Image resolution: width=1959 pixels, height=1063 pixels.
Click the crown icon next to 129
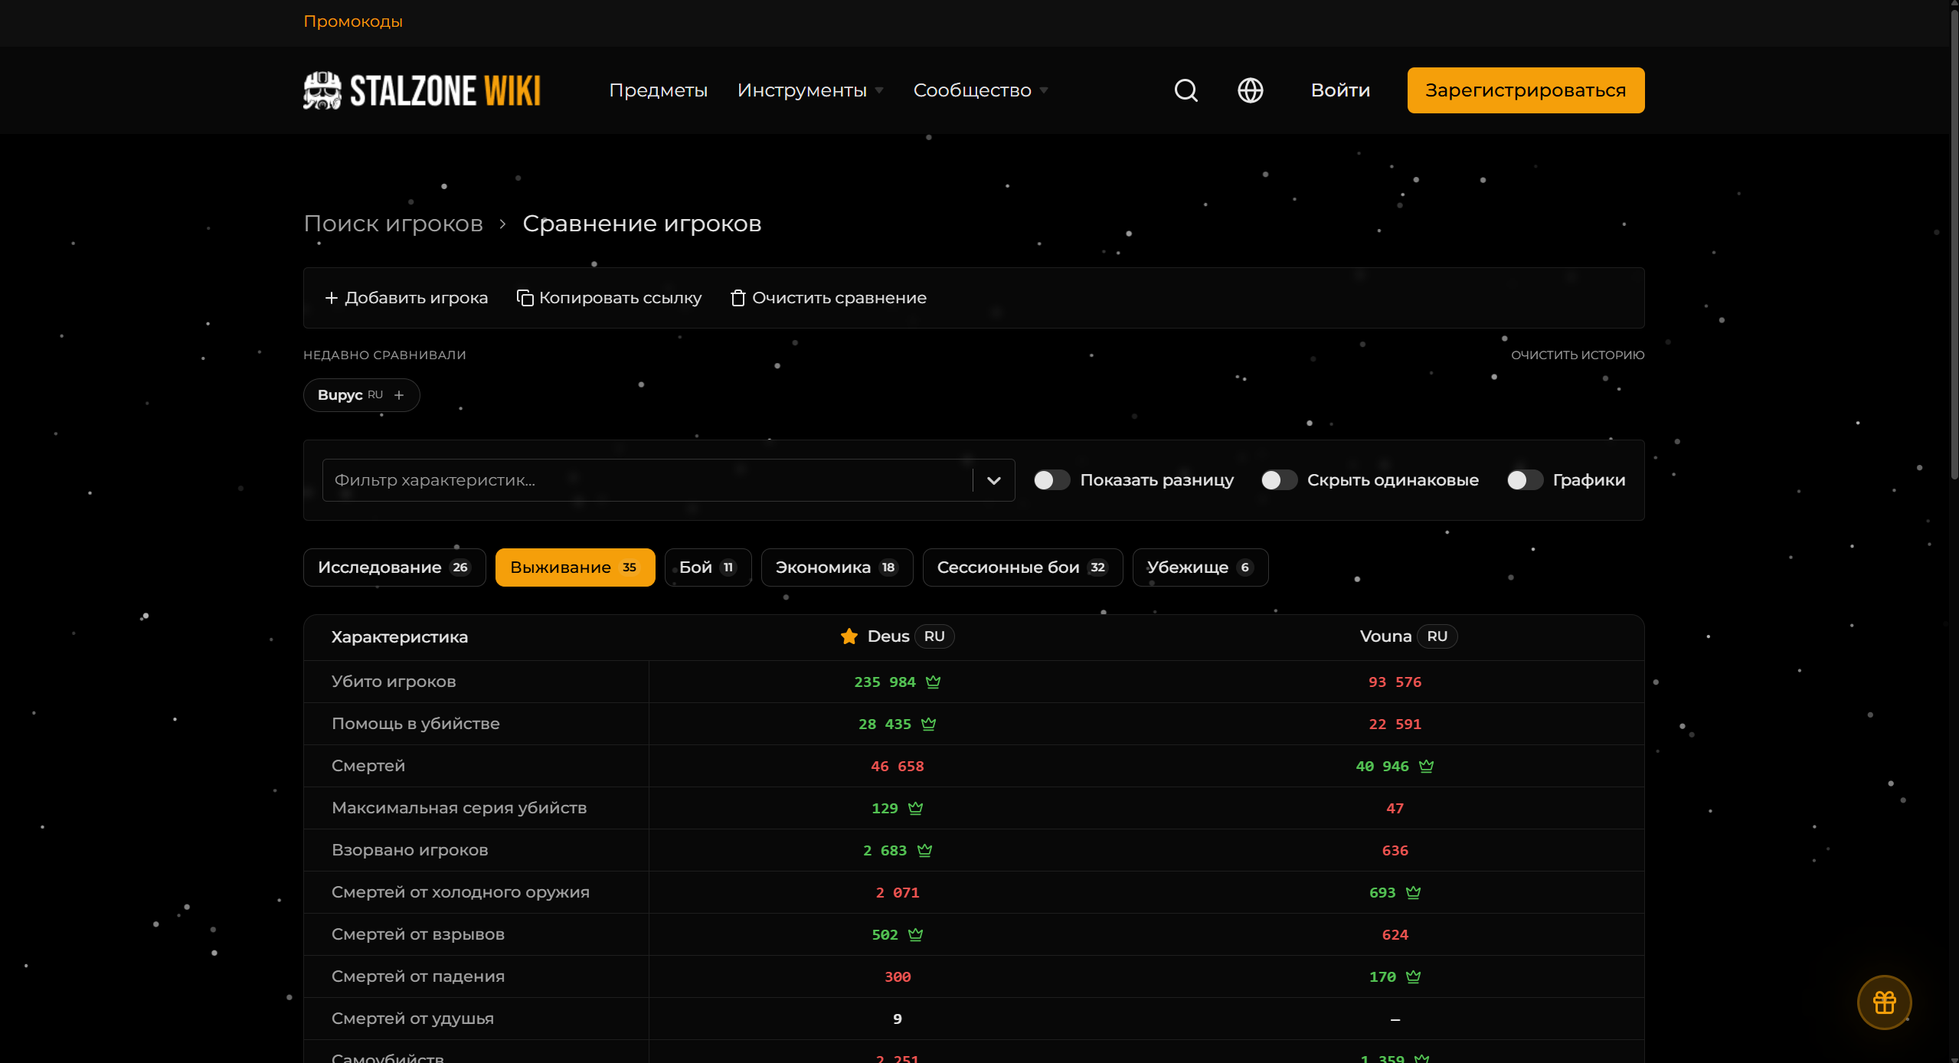pos(915,808)
